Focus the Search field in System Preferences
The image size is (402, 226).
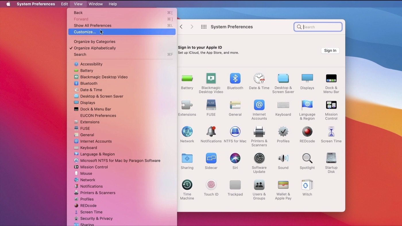tap(318, 27)
